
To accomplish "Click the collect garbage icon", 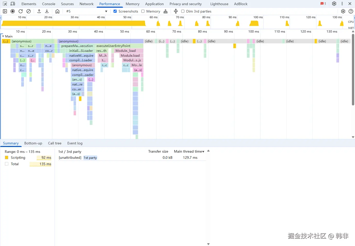I will click(x=166, y=11).
